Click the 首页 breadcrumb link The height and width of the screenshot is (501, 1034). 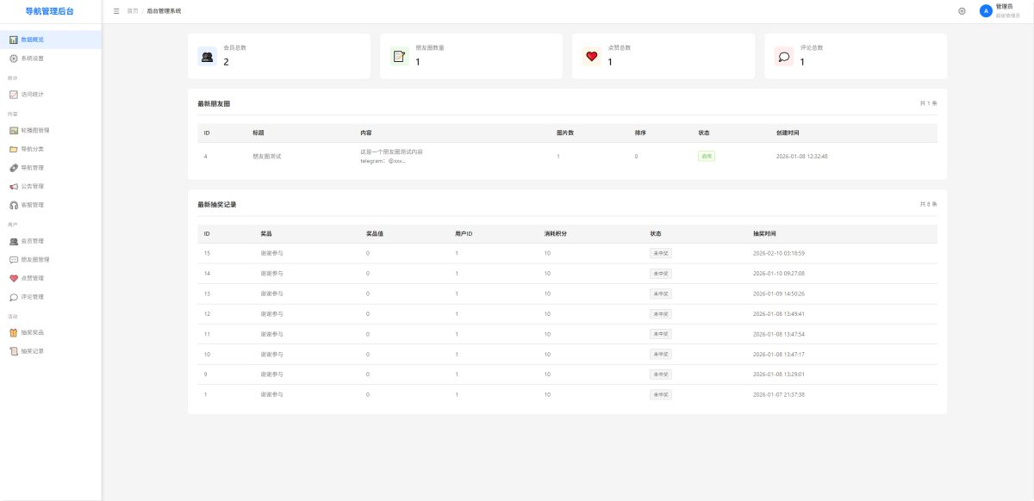pos(132,11)
